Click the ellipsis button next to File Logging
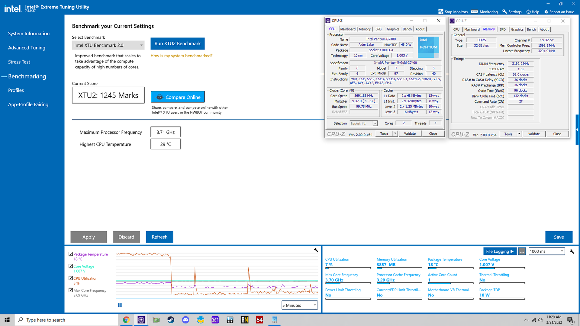This screenshot has width=580, height=326. pyautogui.click(x=522, y=251)
